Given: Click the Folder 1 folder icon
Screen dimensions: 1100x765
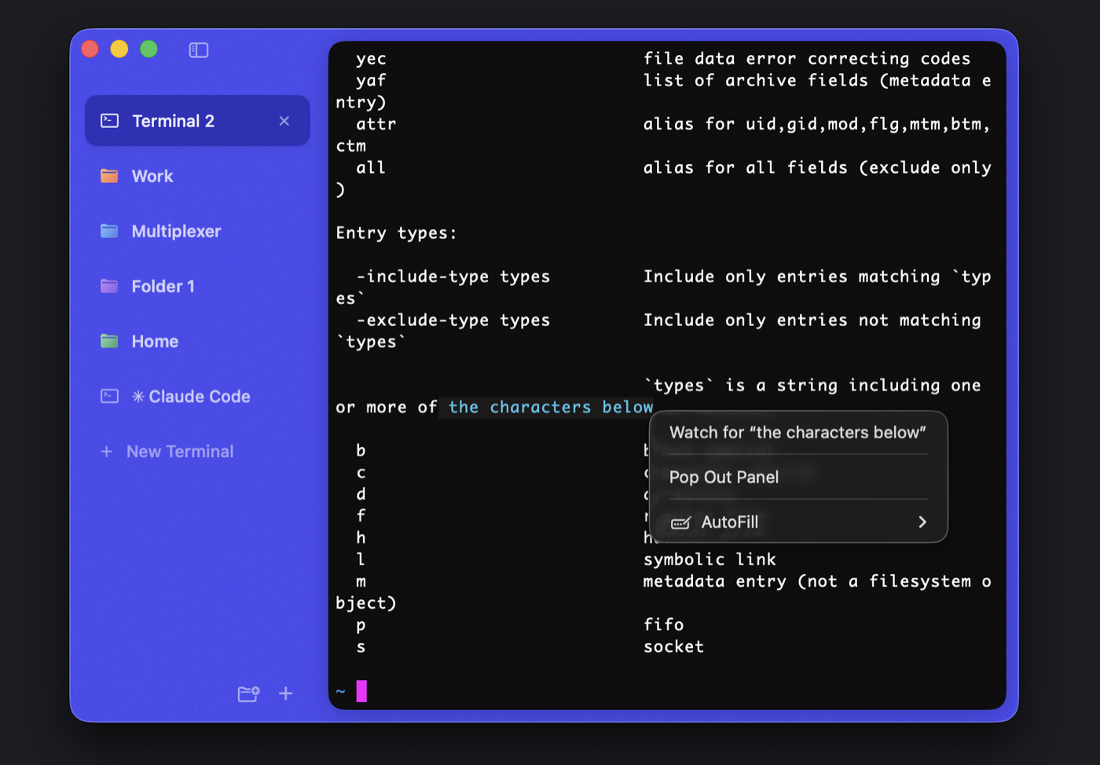Looking at the screenshot, I should 109,286.
